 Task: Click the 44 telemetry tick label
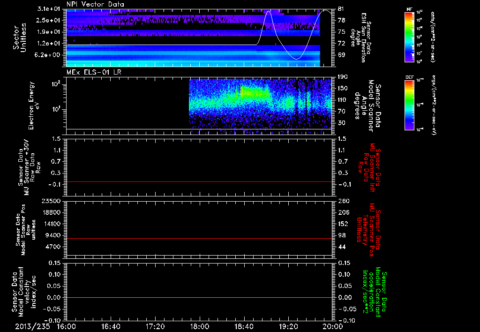[x=342, y=247]
